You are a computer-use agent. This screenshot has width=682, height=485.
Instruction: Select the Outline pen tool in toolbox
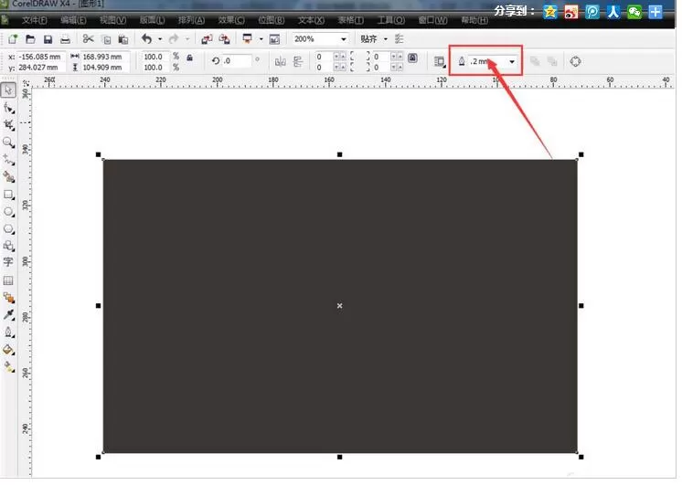coord(8,332)
